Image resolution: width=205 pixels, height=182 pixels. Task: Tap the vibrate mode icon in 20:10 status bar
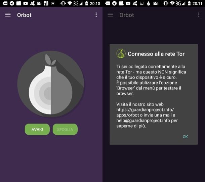[63, 3]
